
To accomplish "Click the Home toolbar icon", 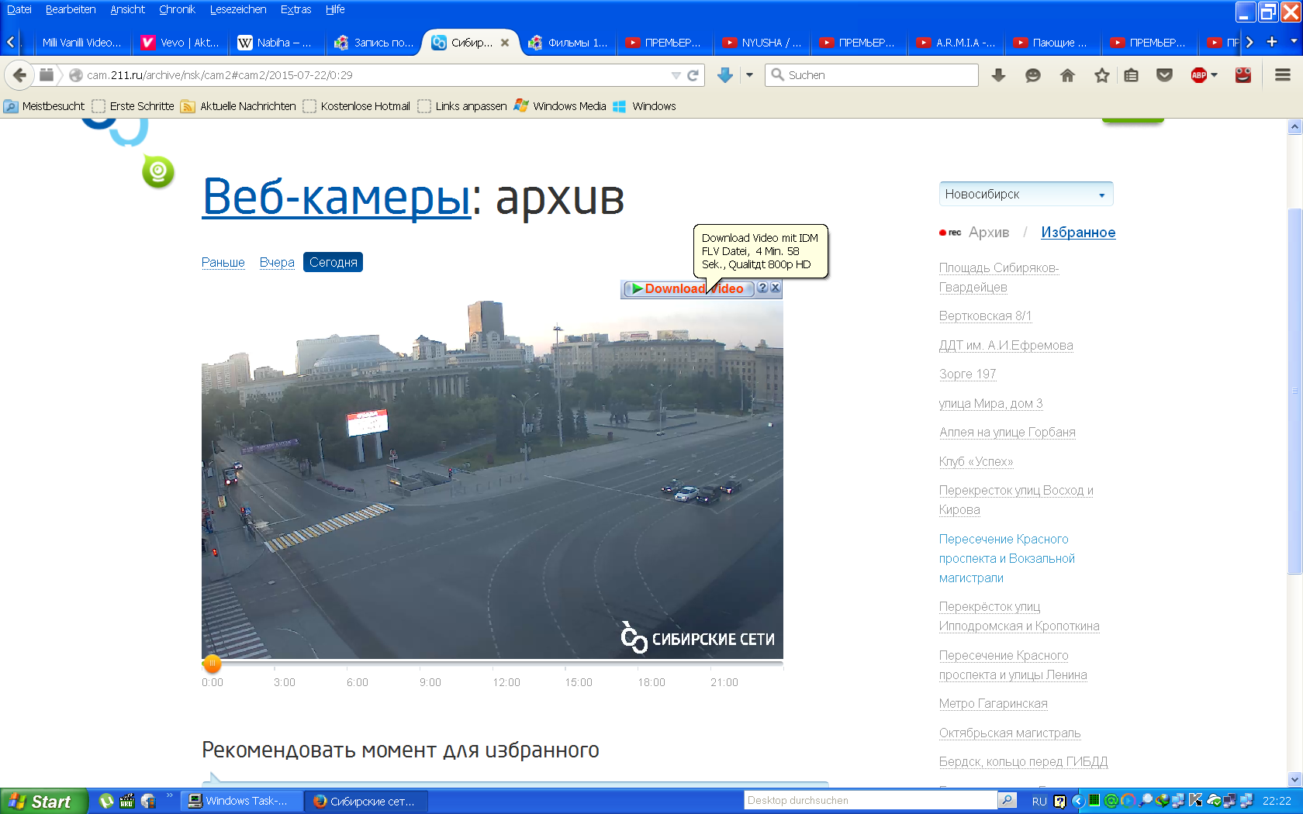I will [x=1067, y=75].
